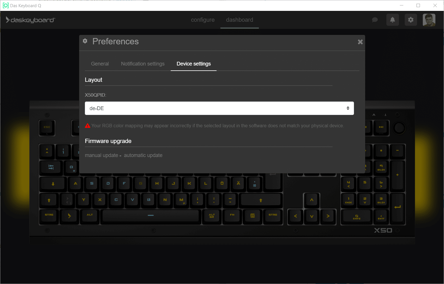444x284 pixels.
Task: Go to the configure page
Action: point(203,20)
